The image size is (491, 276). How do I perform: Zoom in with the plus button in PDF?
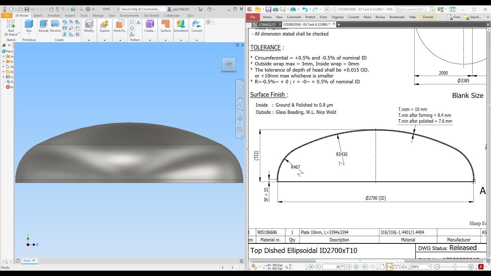click(x=471, y=267)
